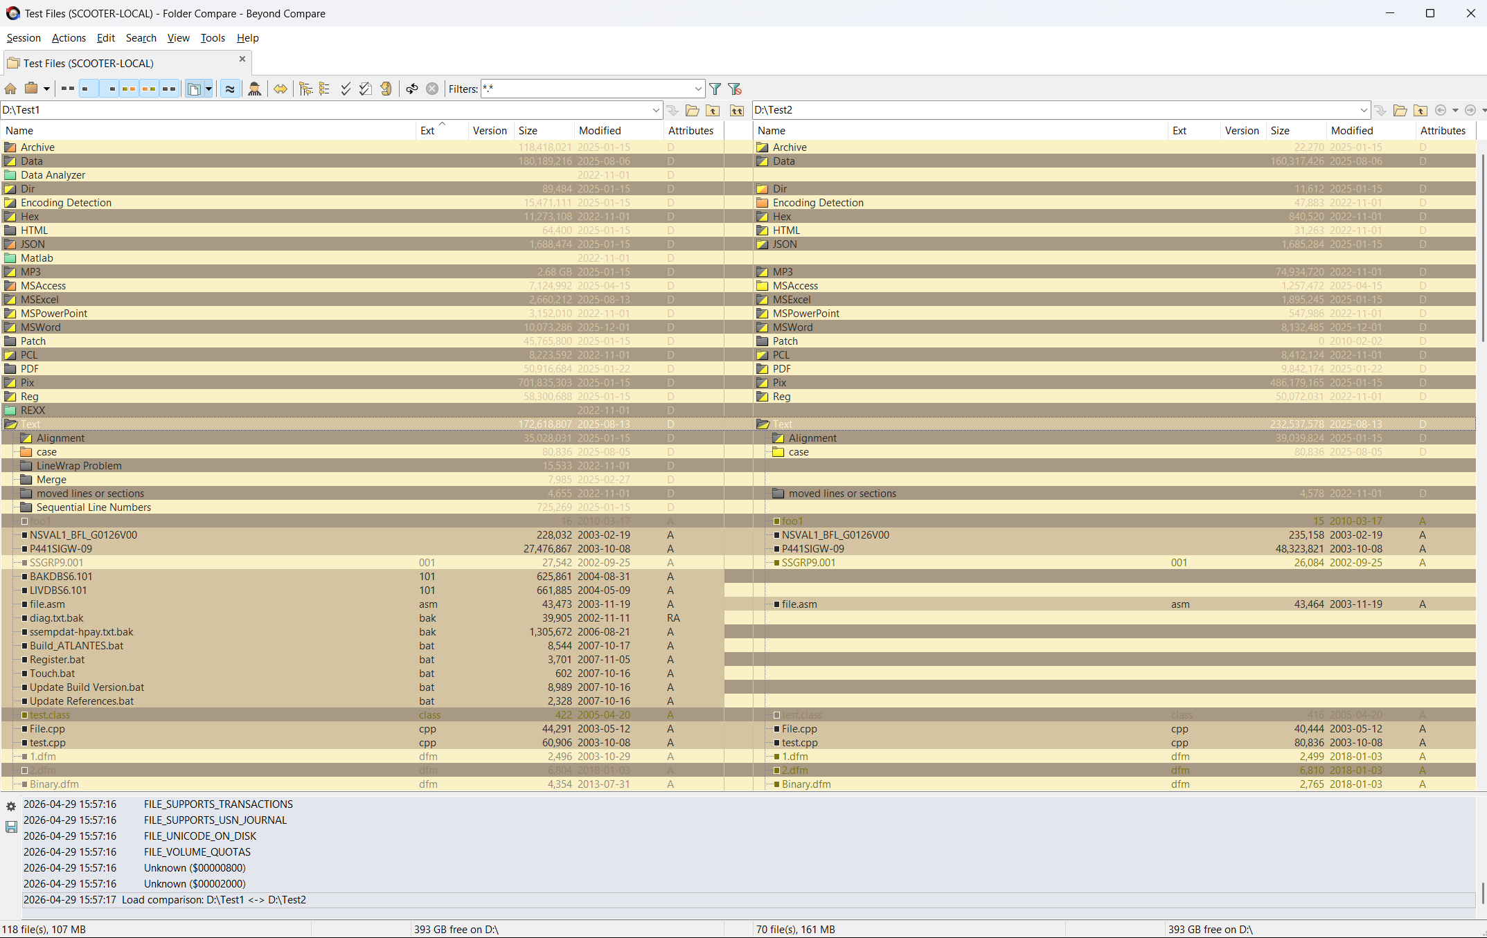Click the yellow scroll icon in the toolbar

(386, 89)
